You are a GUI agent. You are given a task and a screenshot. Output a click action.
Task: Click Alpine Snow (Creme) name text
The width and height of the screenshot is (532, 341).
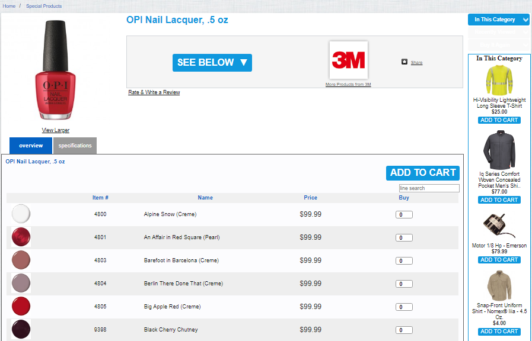pyautogui.click(x=170, y=214)
